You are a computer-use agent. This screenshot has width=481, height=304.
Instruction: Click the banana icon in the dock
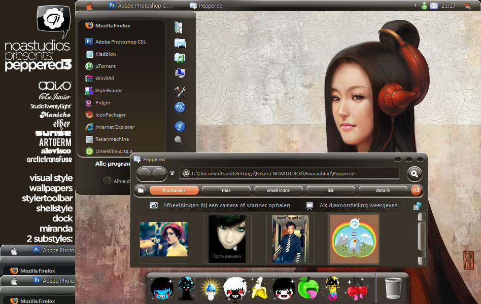pyautogui.click(x=260, y=288)
